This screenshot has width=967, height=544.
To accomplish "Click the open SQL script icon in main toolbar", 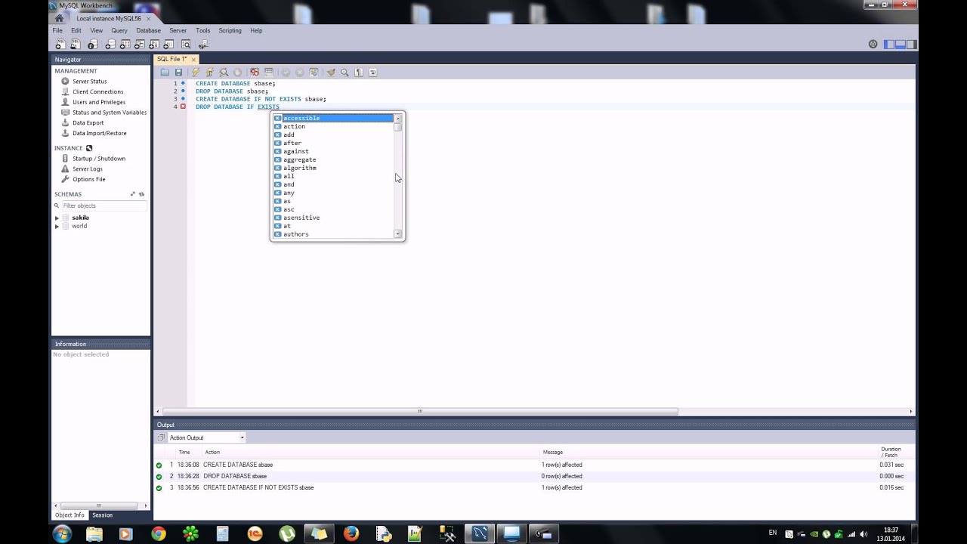I will click(x=76, y=45).
